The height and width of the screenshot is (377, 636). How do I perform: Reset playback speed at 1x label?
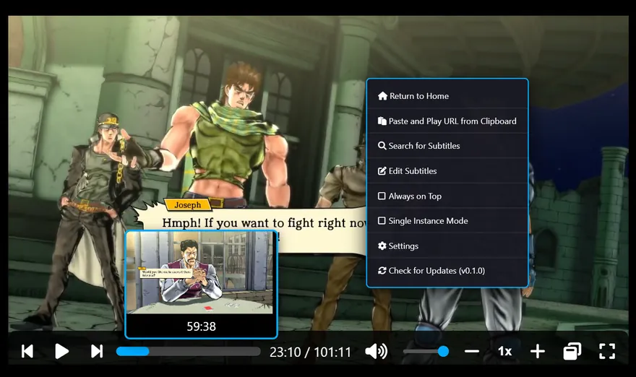click(x=504, y=351)
